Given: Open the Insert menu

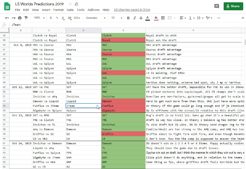Looking at the screenshot, I should point(46,10).
